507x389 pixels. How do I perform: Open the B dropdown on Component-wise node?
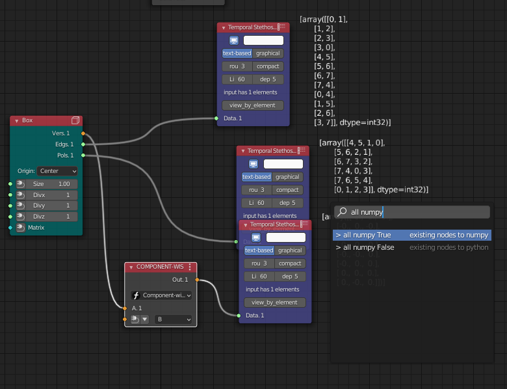(x=173, y=319)
